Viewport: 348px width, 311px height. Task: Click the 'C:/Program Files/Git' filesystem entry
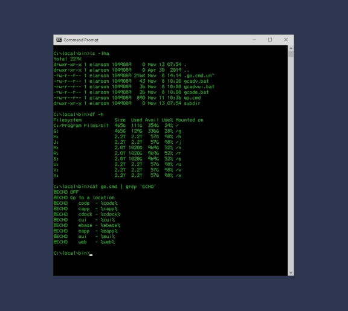pyautogui.click(x=81, y=126)
